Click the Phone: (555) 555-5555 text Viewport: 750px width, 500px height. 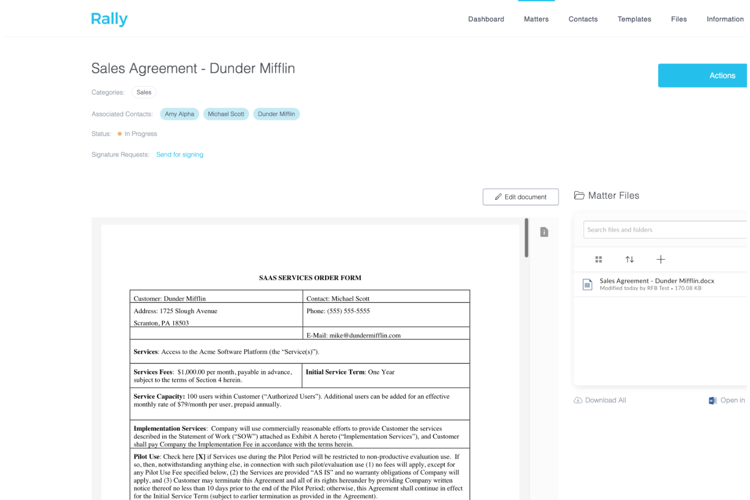point(338,311)
